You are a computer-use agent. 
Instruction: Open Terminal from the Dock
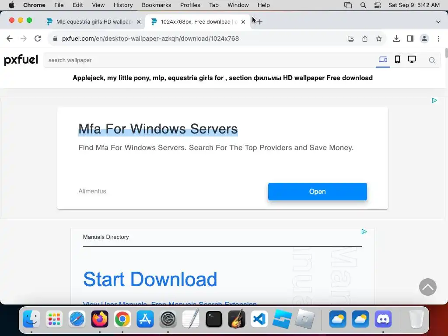(213, 319)
